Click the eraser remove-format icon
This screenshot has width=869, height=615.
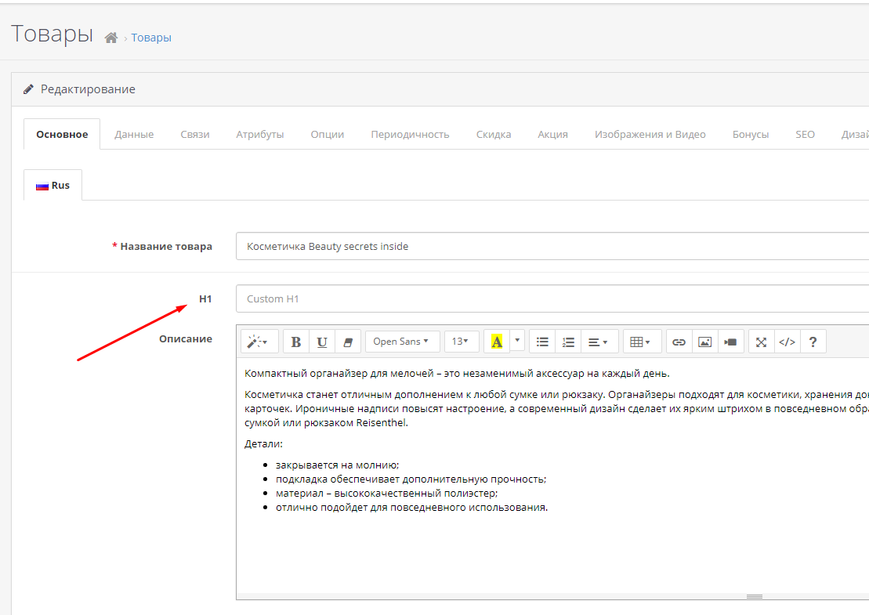point(348,342)
